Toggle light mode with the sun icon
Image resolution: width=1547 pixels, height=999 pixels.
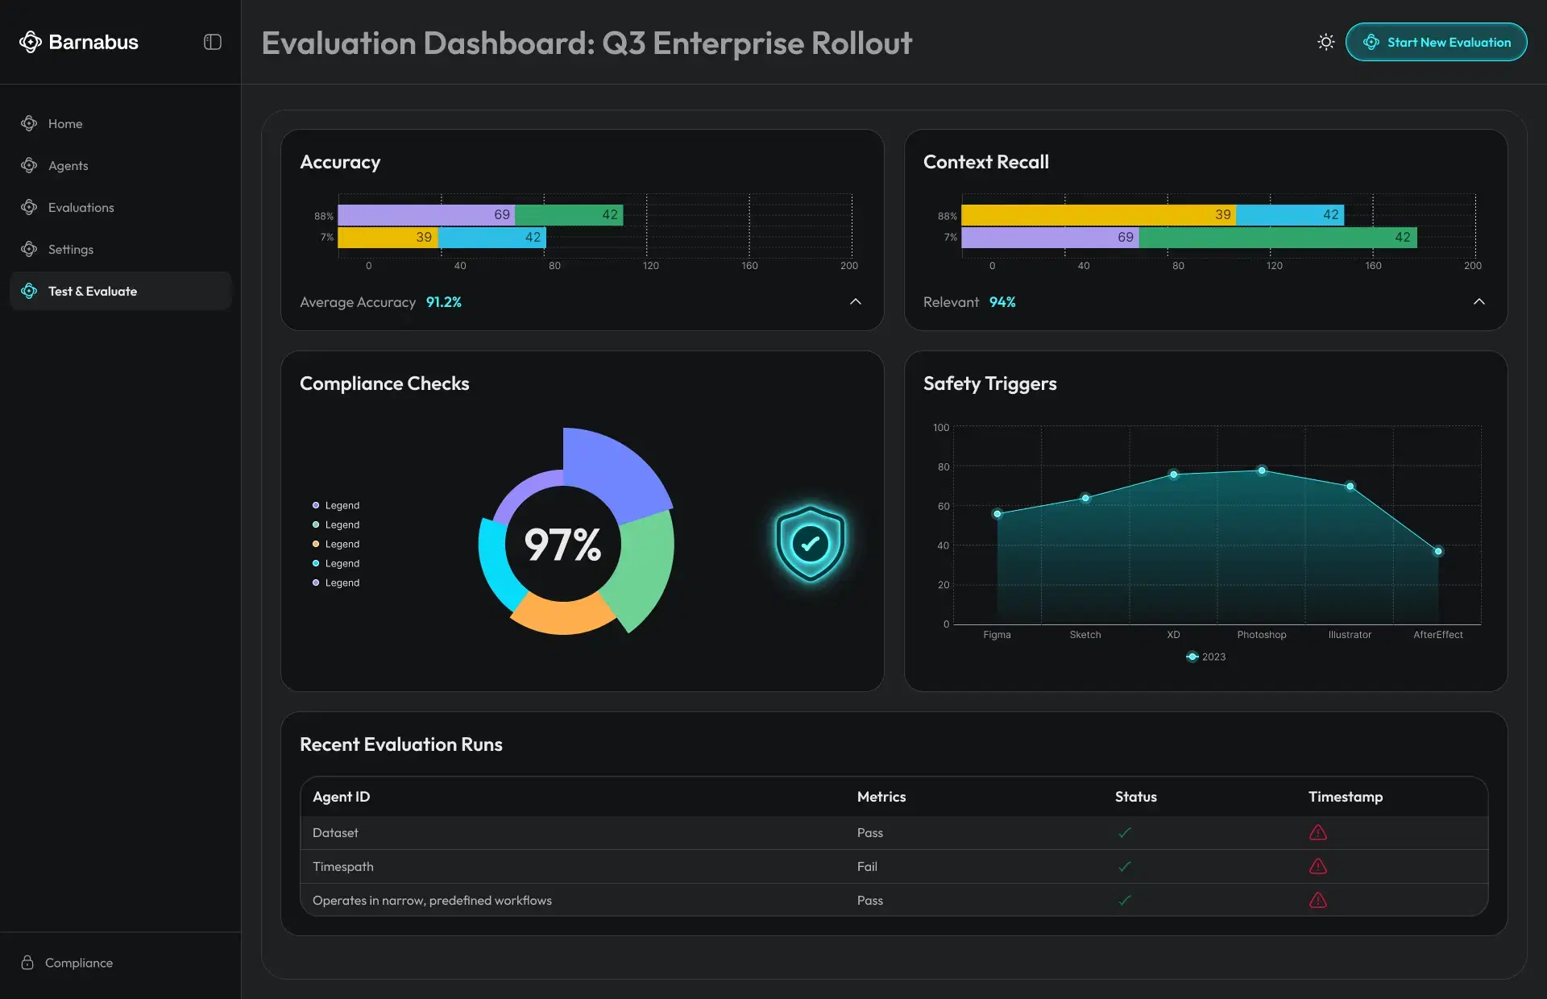[x=1325, y=42]
